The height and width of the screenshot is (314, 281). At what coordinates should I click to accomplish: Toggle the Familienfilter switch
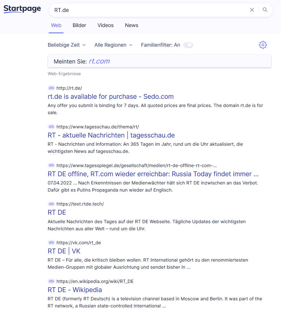coord(188,45)
